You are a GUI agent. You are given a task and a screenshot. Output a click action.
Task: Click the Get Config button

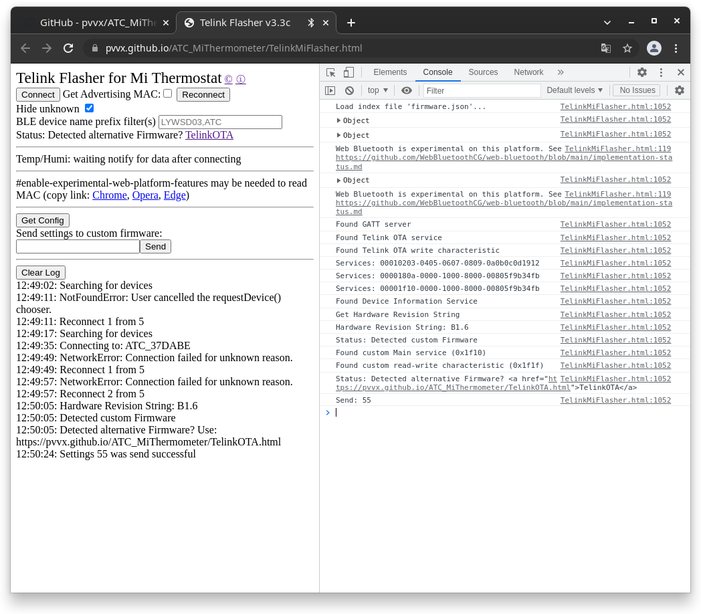click(x=42, y=221)
